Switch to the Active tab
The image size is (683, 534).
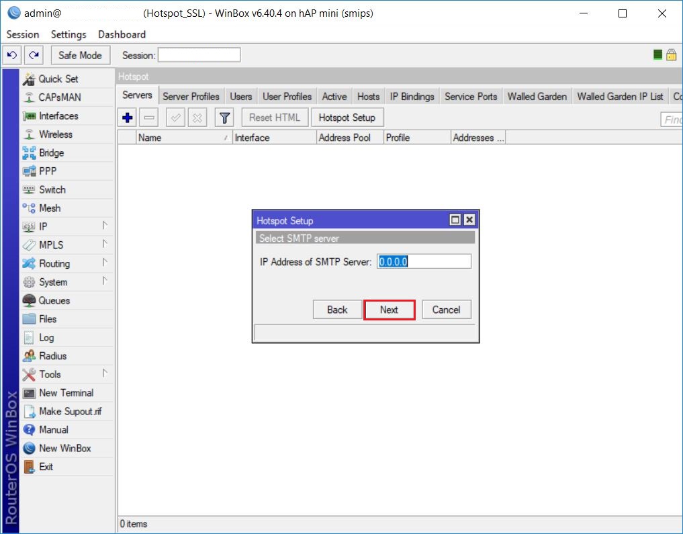point(334,97)
